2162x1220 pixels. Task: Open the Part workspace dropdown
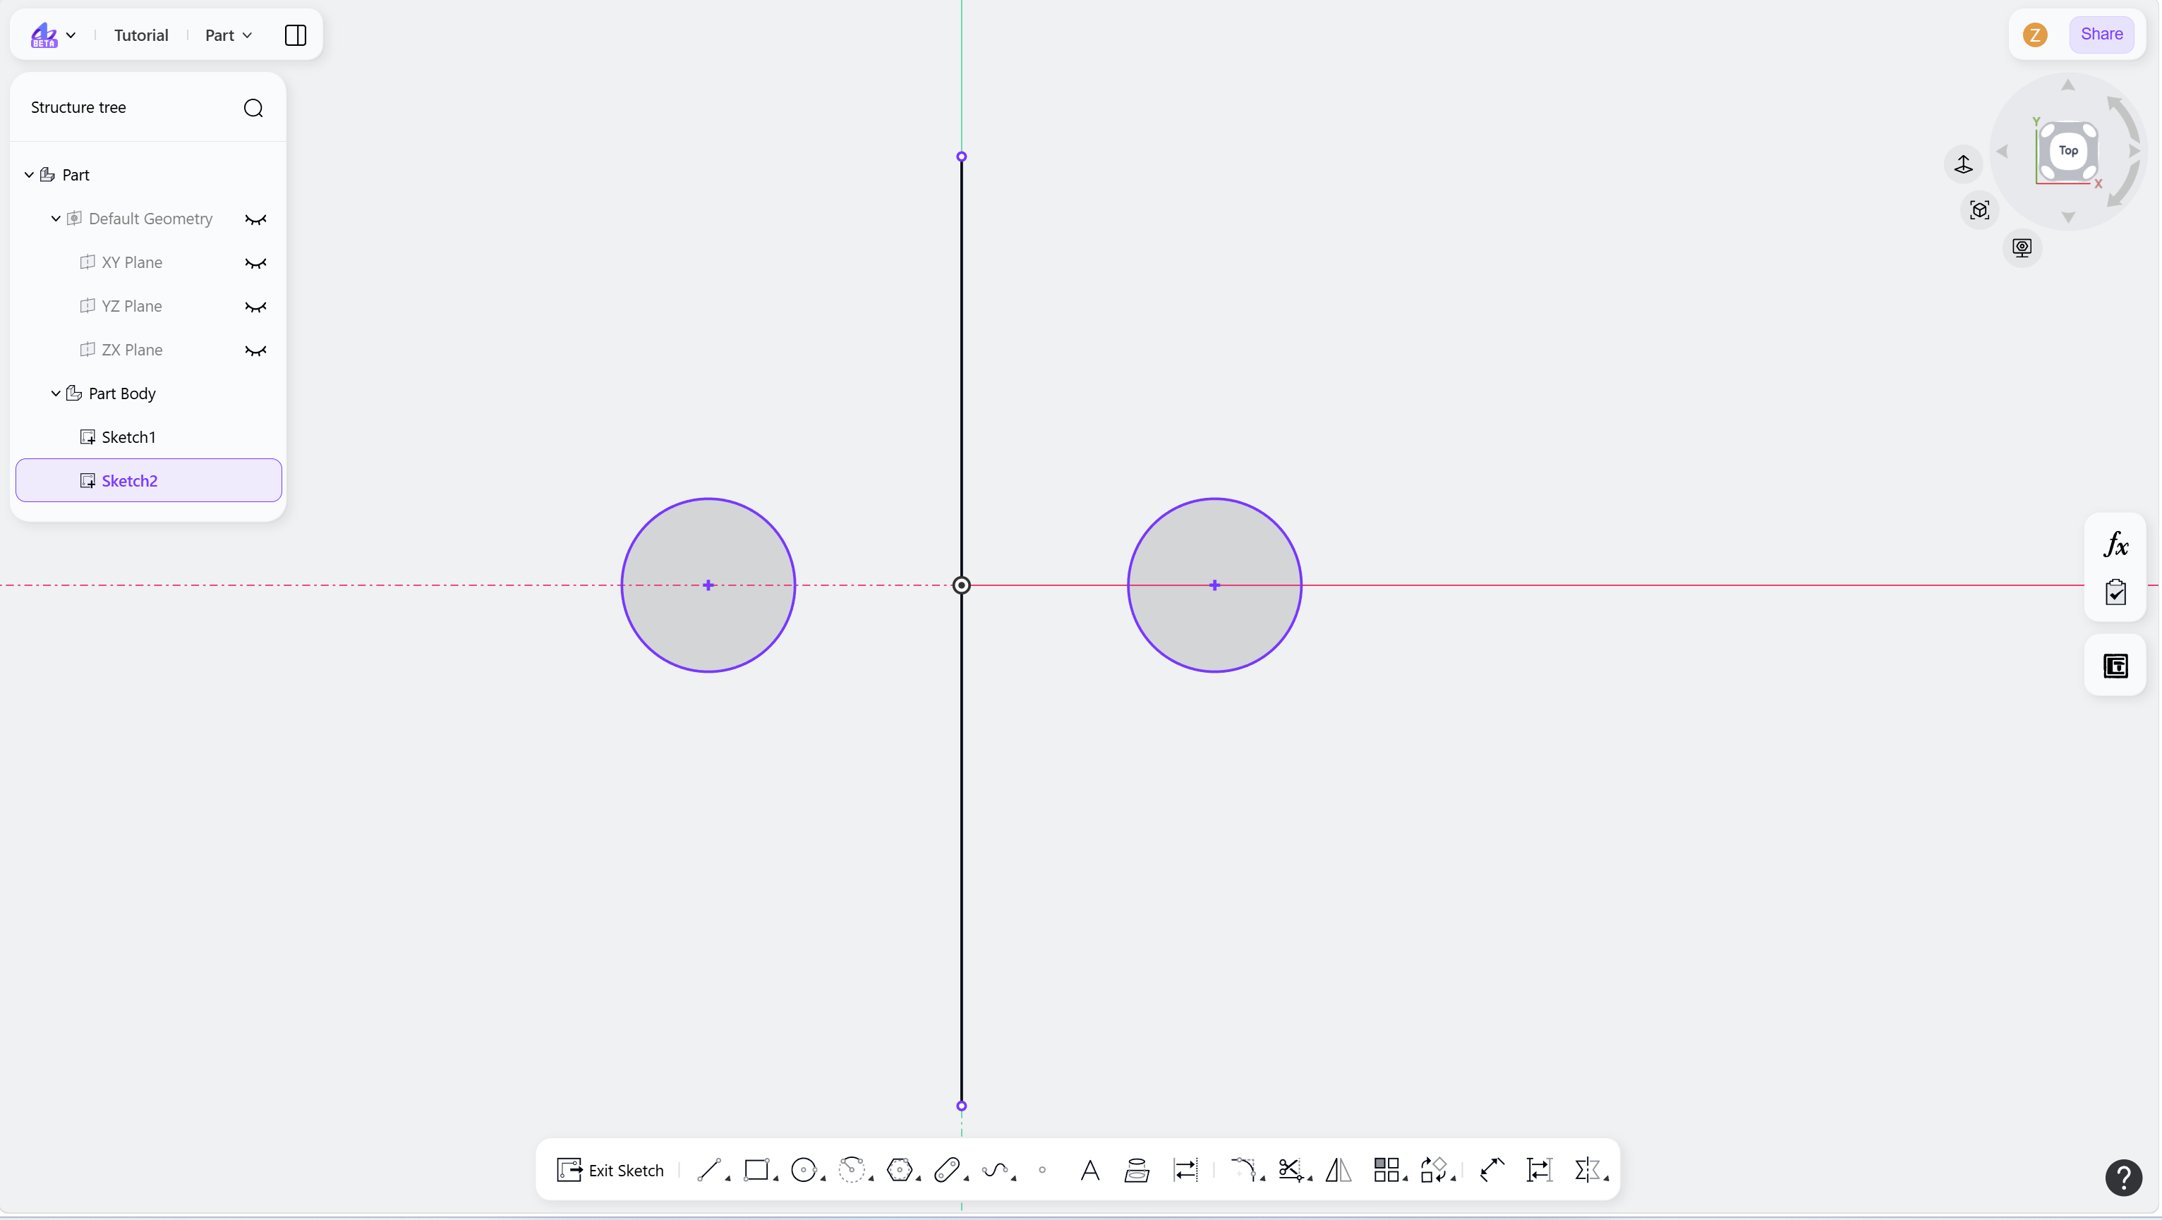point(229,35)
